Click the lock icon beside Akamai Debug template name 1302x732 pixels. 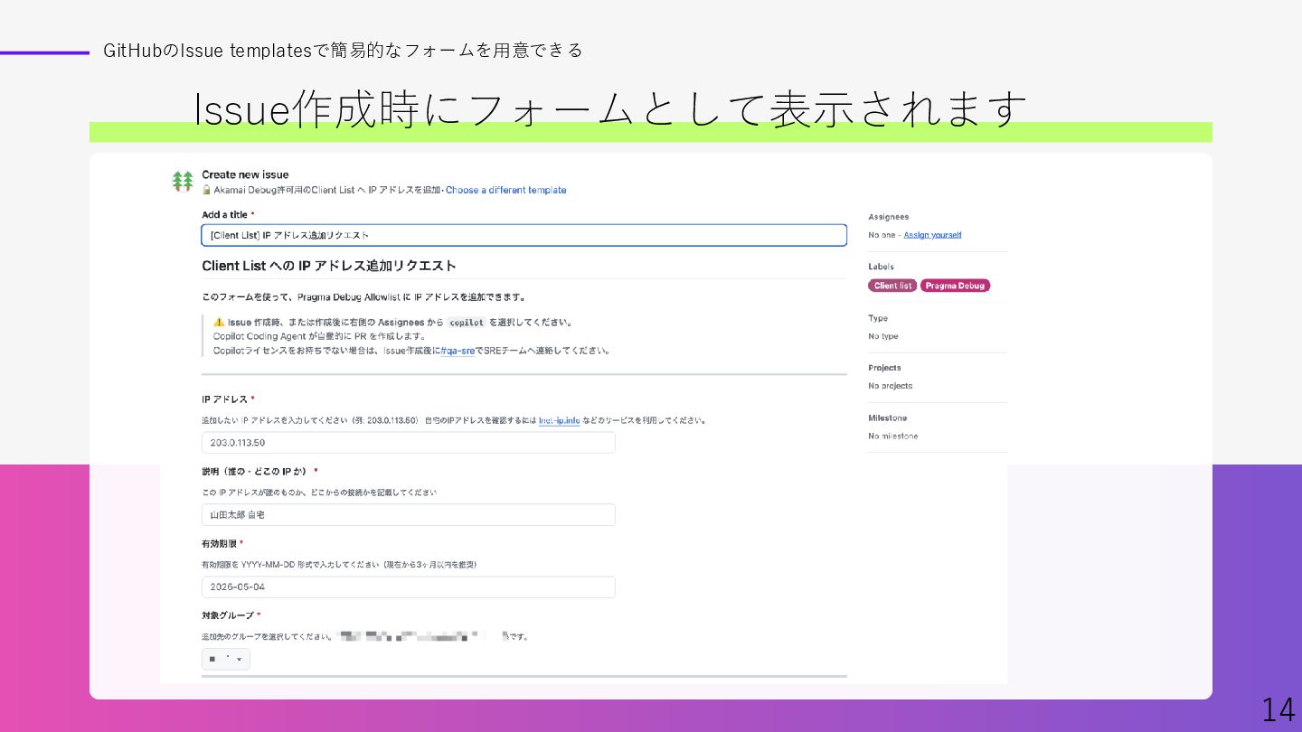click(206, 190)
